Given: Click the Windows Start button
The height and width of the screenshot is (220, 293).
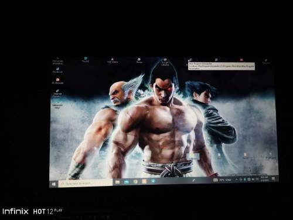Looking at the screenshot, I should (x=54, y=184).
